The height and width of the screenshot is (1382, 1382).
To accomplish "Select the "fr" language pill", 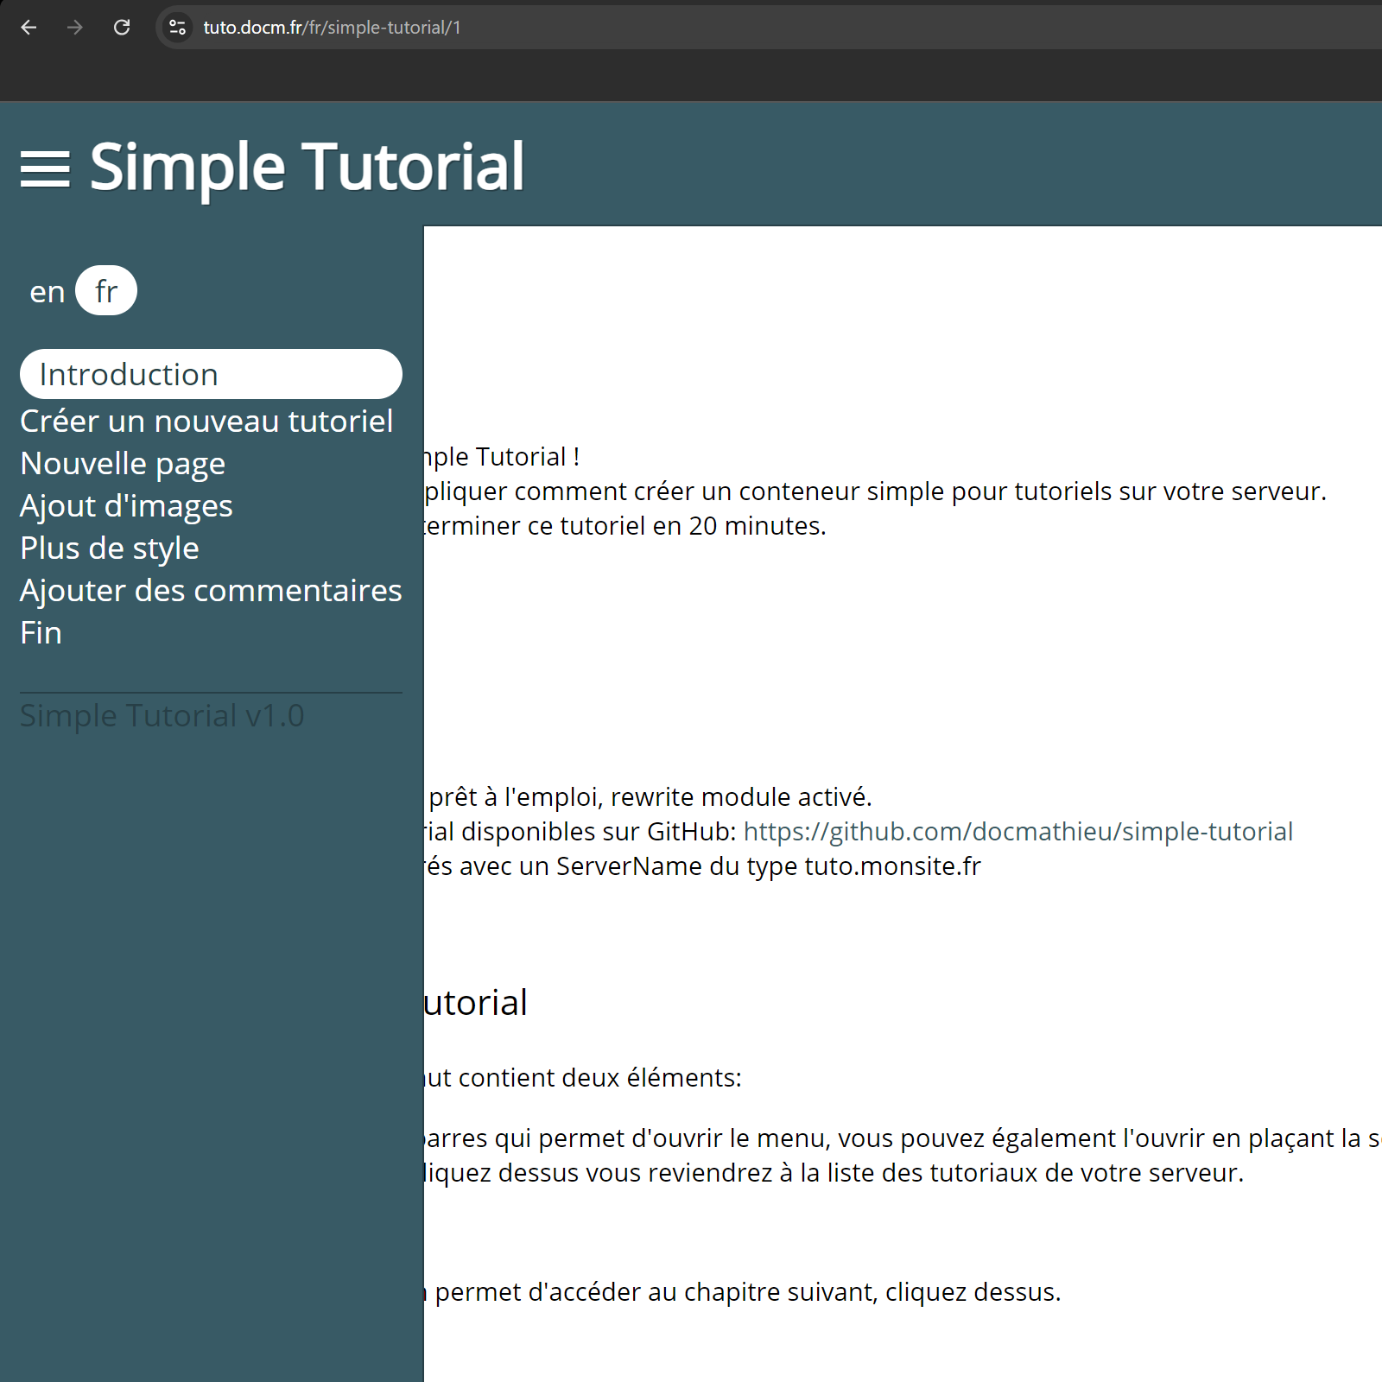I will click(x=105, y=291).
